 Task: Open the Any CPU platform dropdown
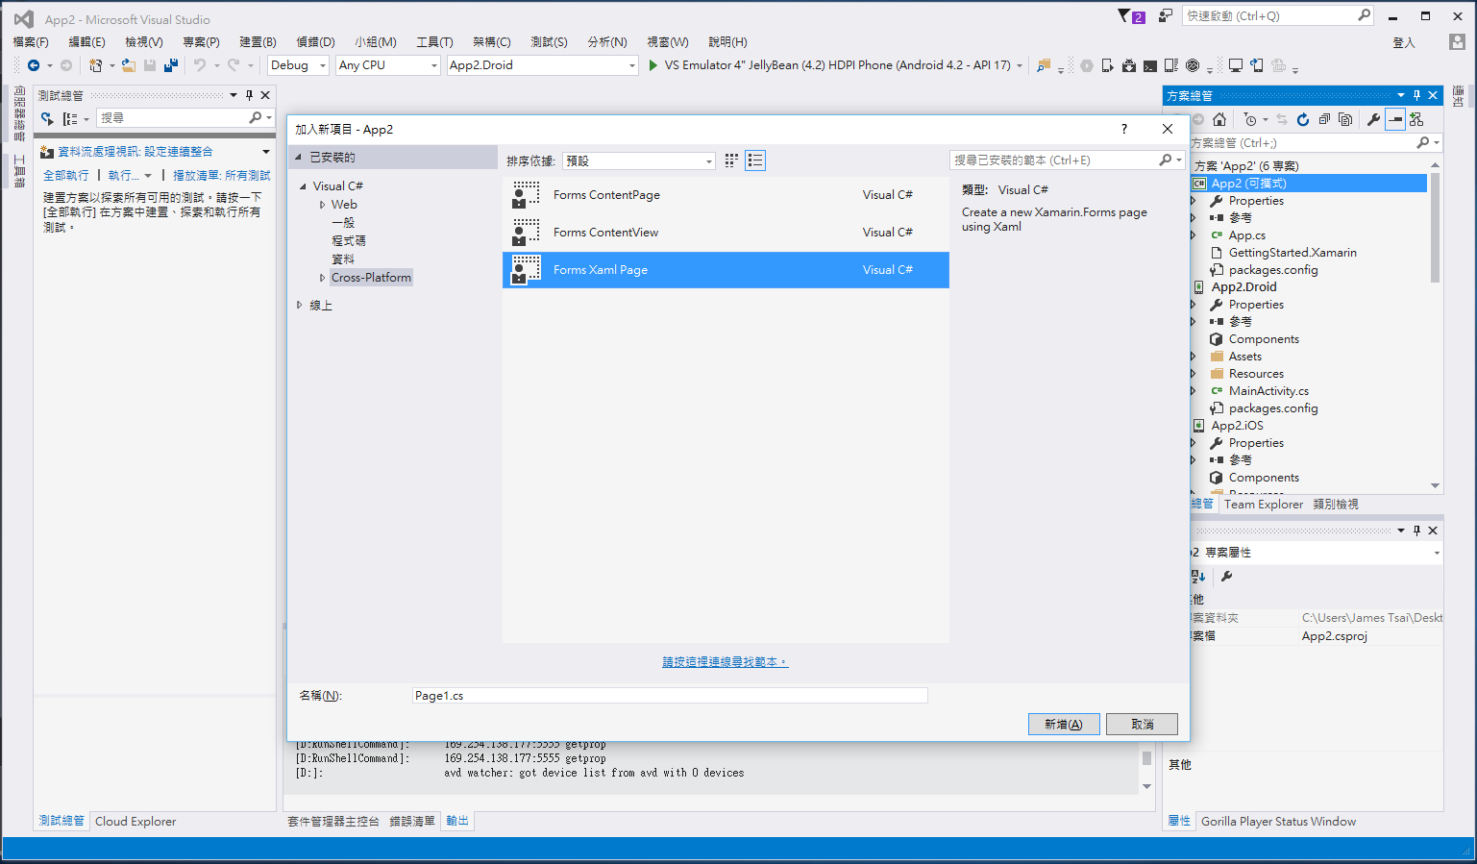(x=388, y=65)
